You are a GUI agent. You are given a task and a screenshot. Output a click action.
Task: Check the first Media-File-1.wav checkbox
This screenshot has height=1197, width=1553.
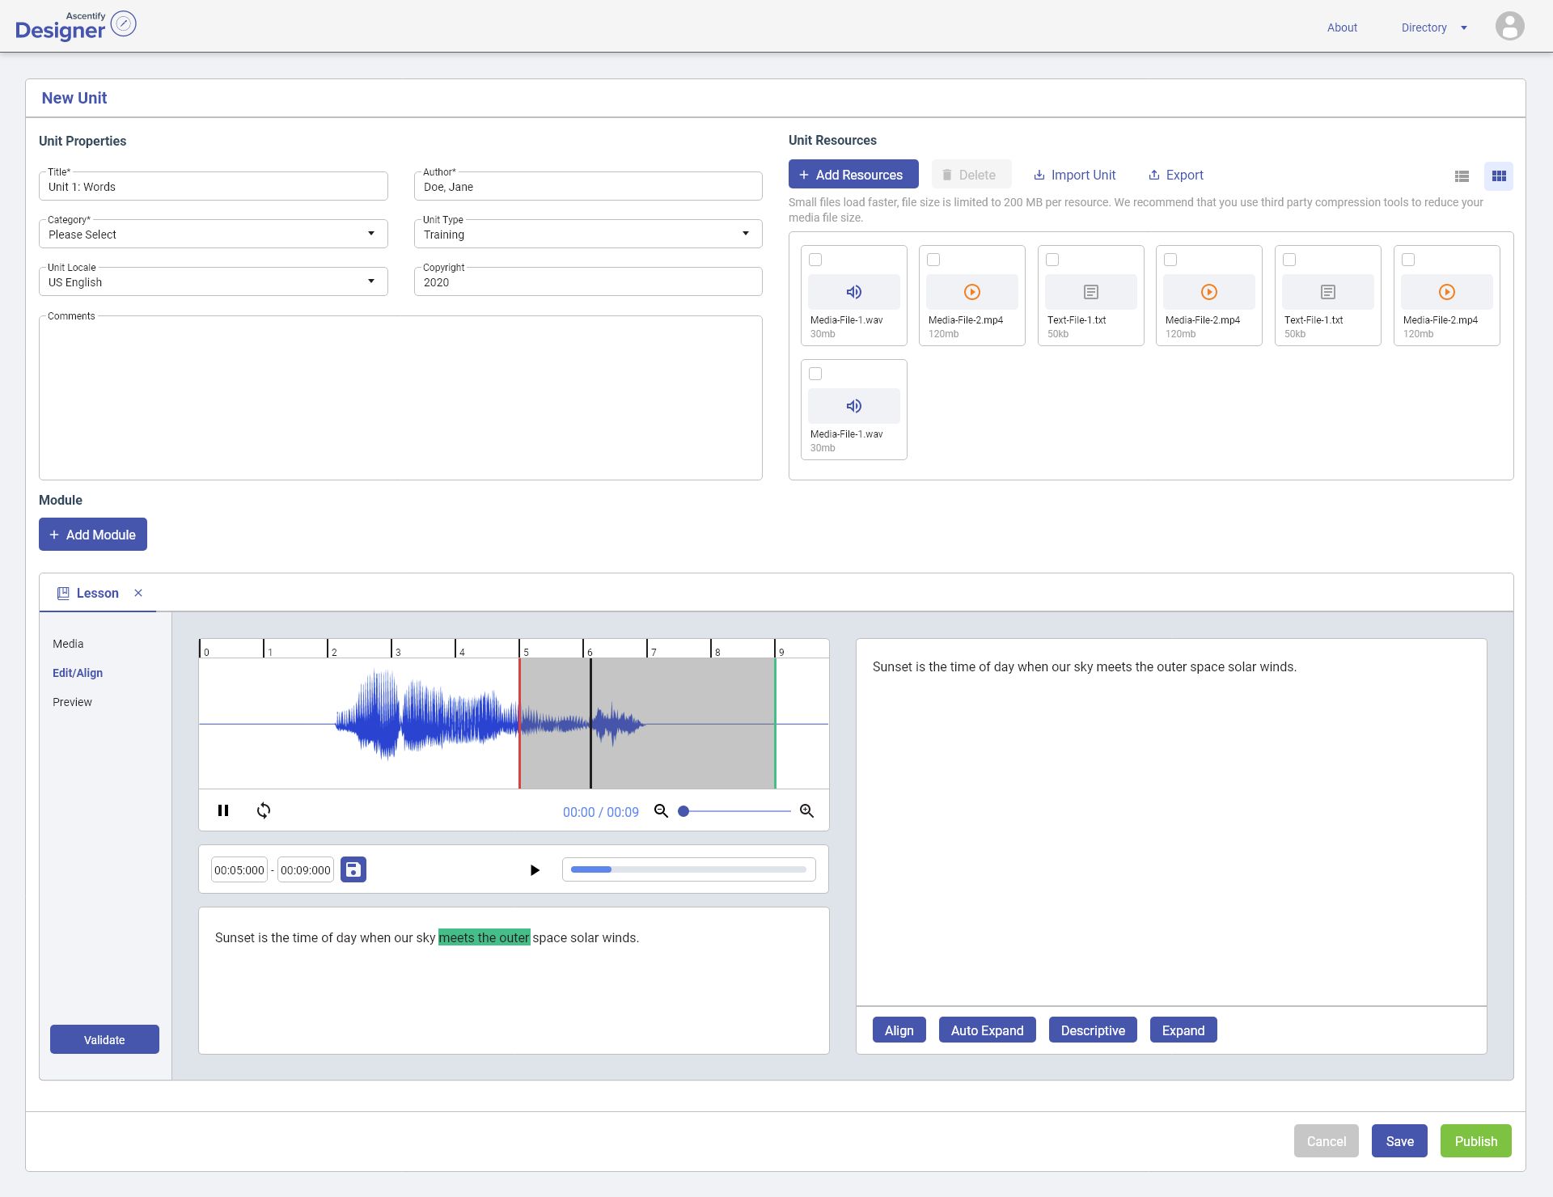[x=815, y=260]
